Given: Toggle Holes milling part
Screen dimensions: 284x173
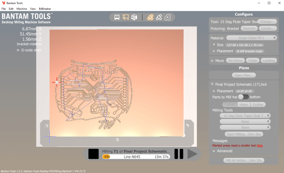Looking at the screenshot, I should click(244, 104).
